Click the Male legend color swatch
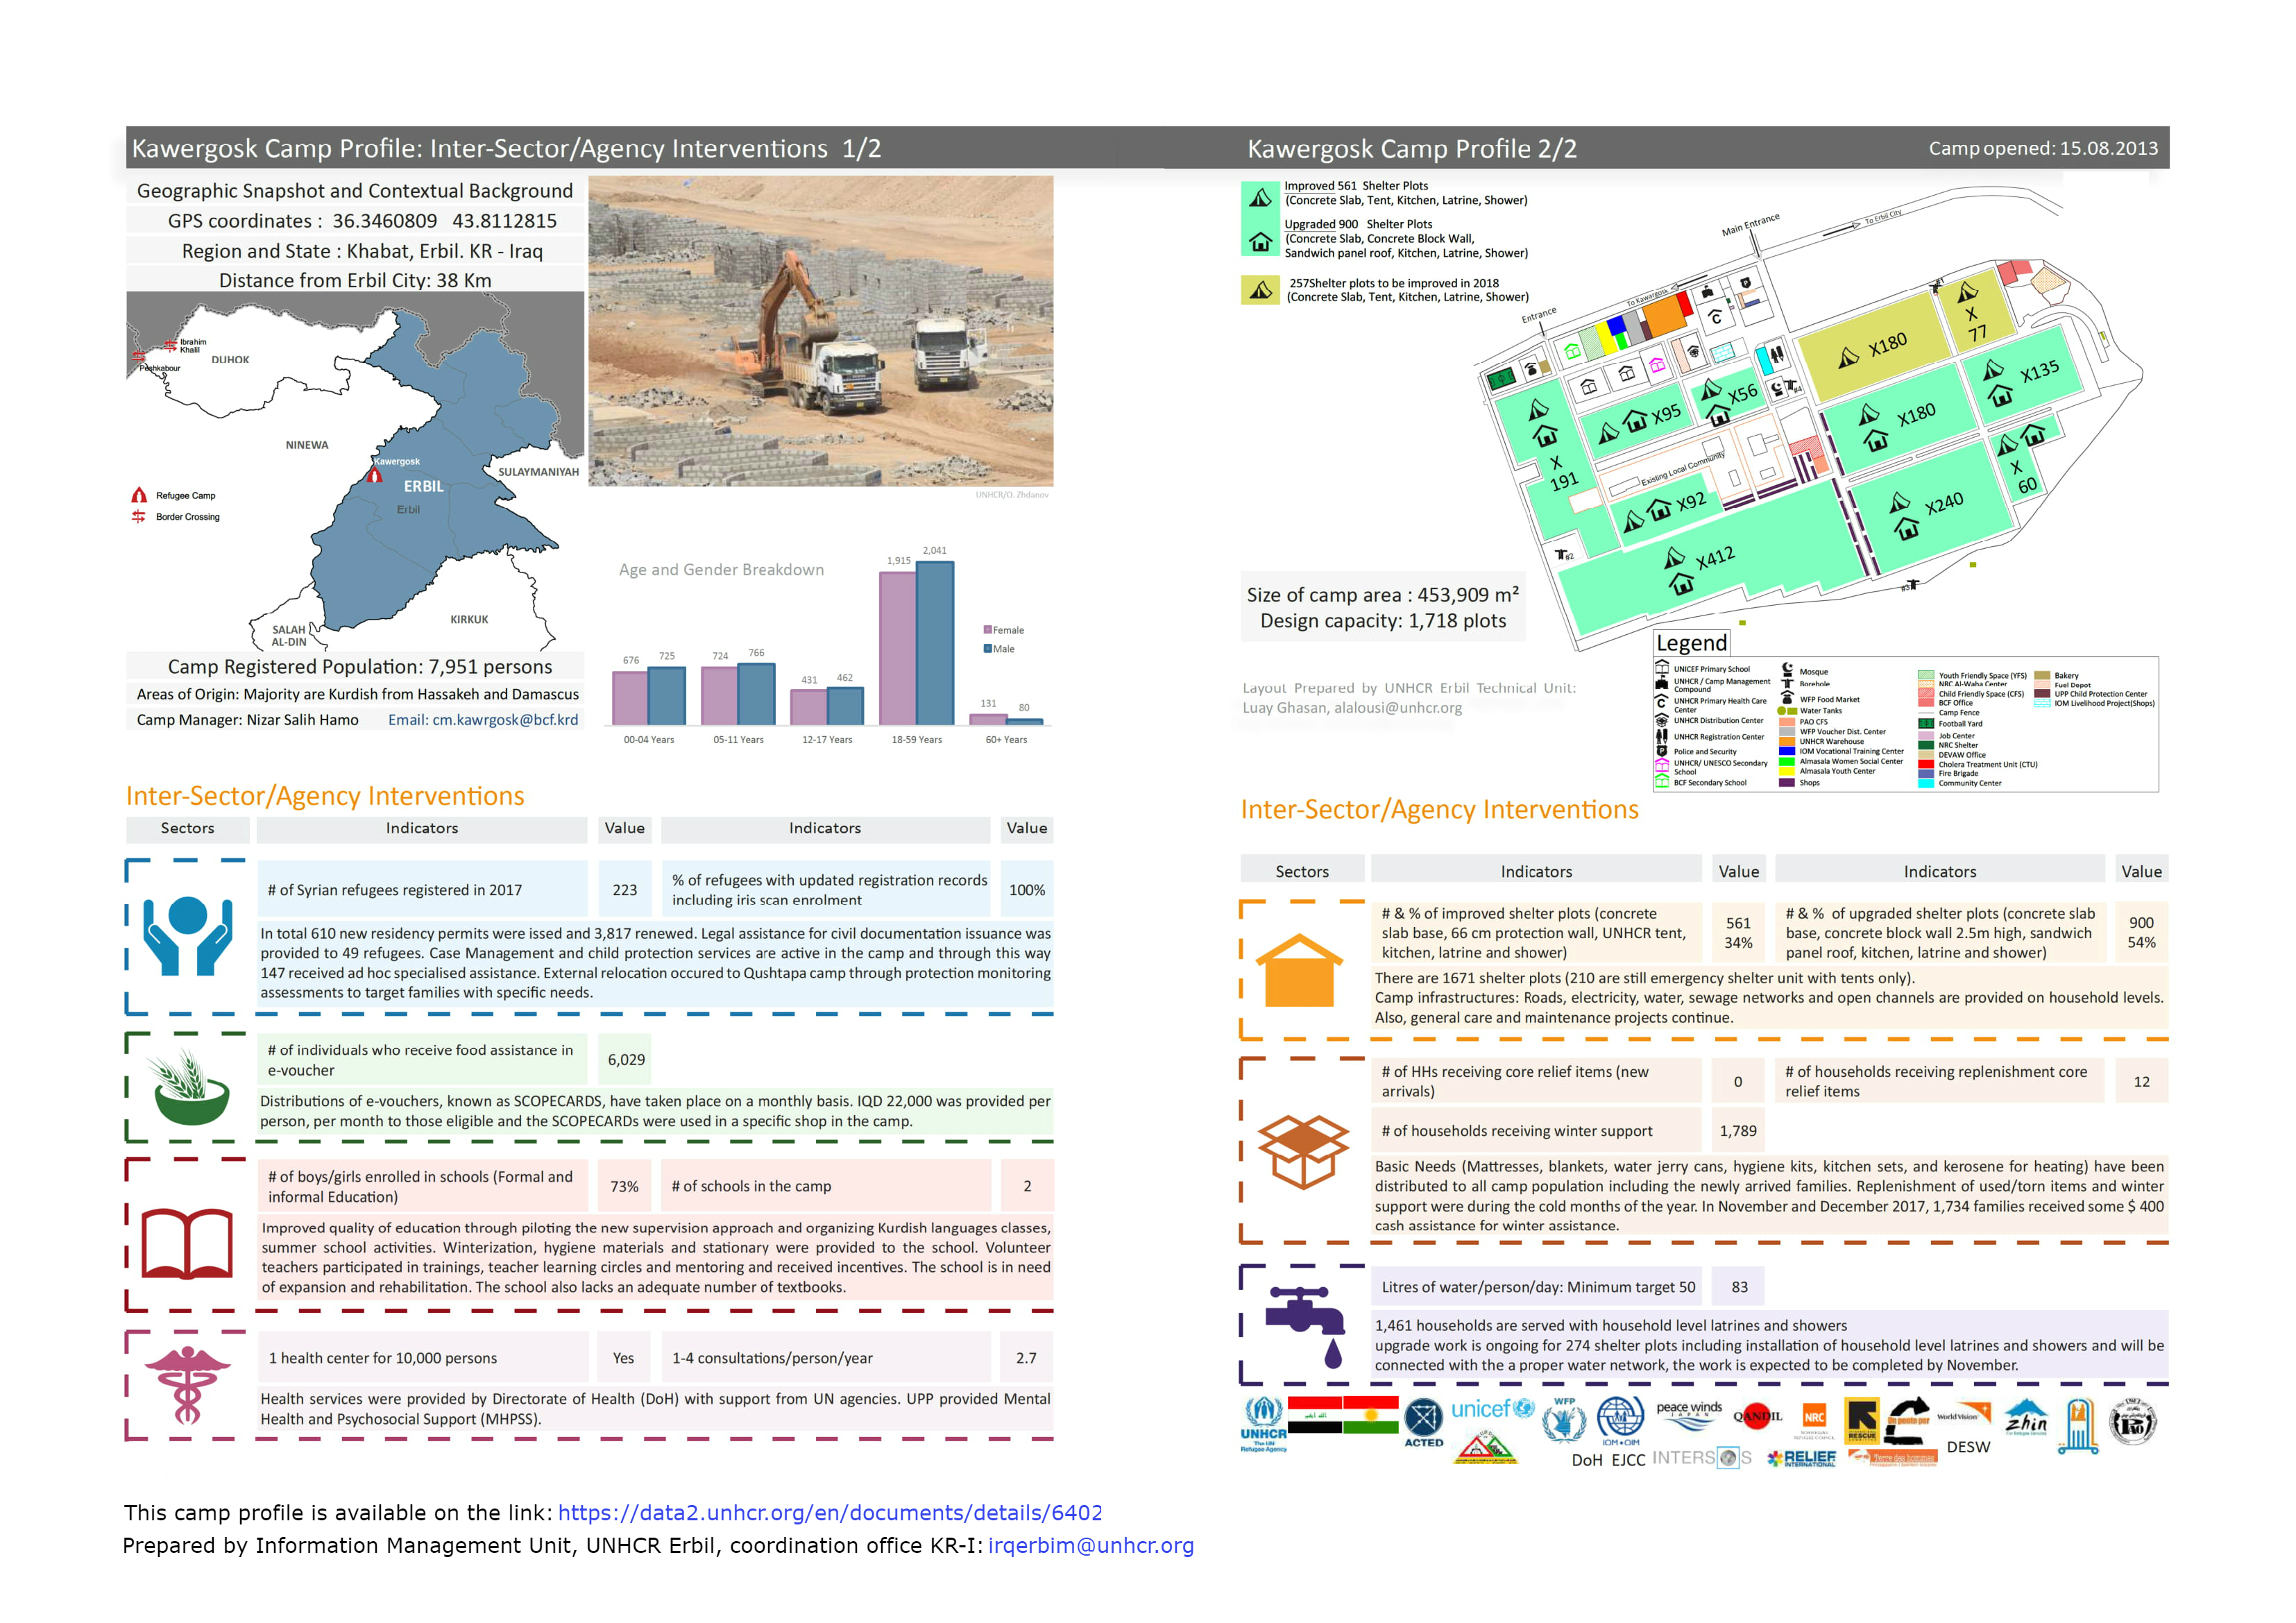This screenshot has height=1623, width=2296. tap(987, 649)
